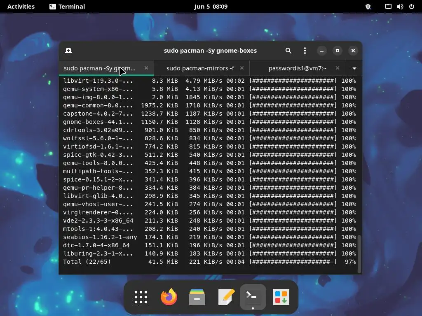The height and width of the screenshot is (316, 422).
Task: Open the Activities overview
Action: 21,7
